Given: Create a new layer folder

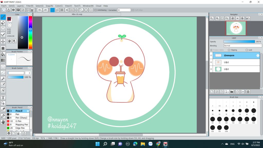Looking at the screenshot, I should click(232, 92).
